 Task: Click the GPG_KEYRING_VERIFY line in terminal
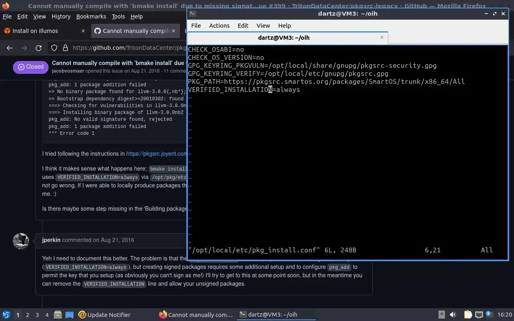tap(288, 73)
